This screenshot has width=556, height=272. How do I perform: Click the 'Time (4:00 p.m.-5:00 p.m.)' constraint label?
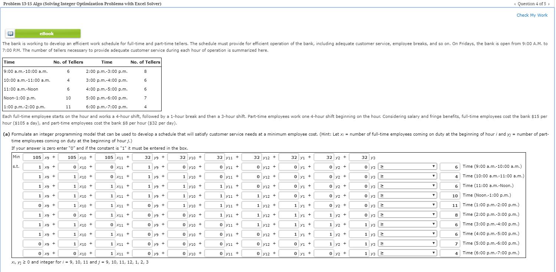(x=491, y=234)
